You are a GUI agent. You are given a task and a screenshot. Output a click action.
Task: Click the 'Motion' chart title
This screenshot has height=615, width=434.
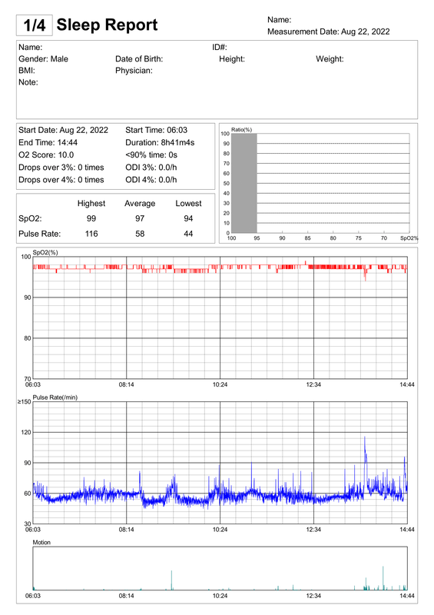click(x=41, y=543)
